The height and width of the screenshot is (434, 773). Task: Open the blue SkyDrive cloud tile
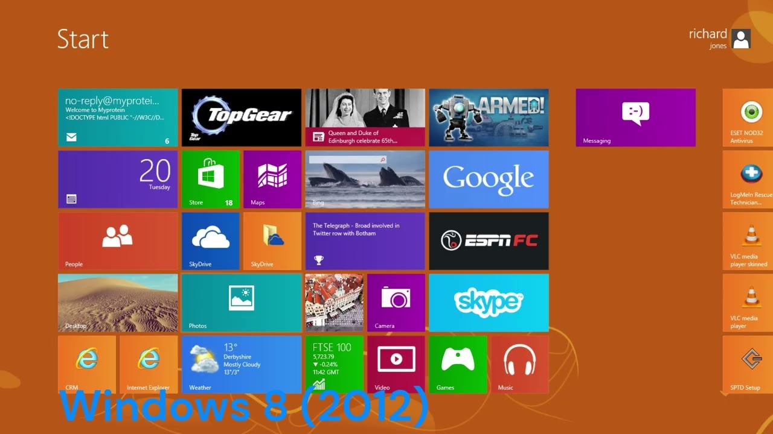pos(211,241)
